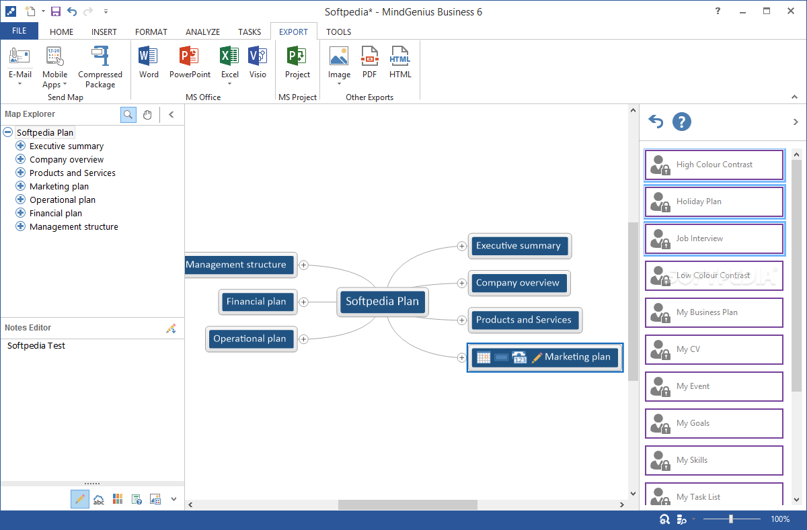
Task: Click into the Notes Editor text area
Action: [92, 408]
